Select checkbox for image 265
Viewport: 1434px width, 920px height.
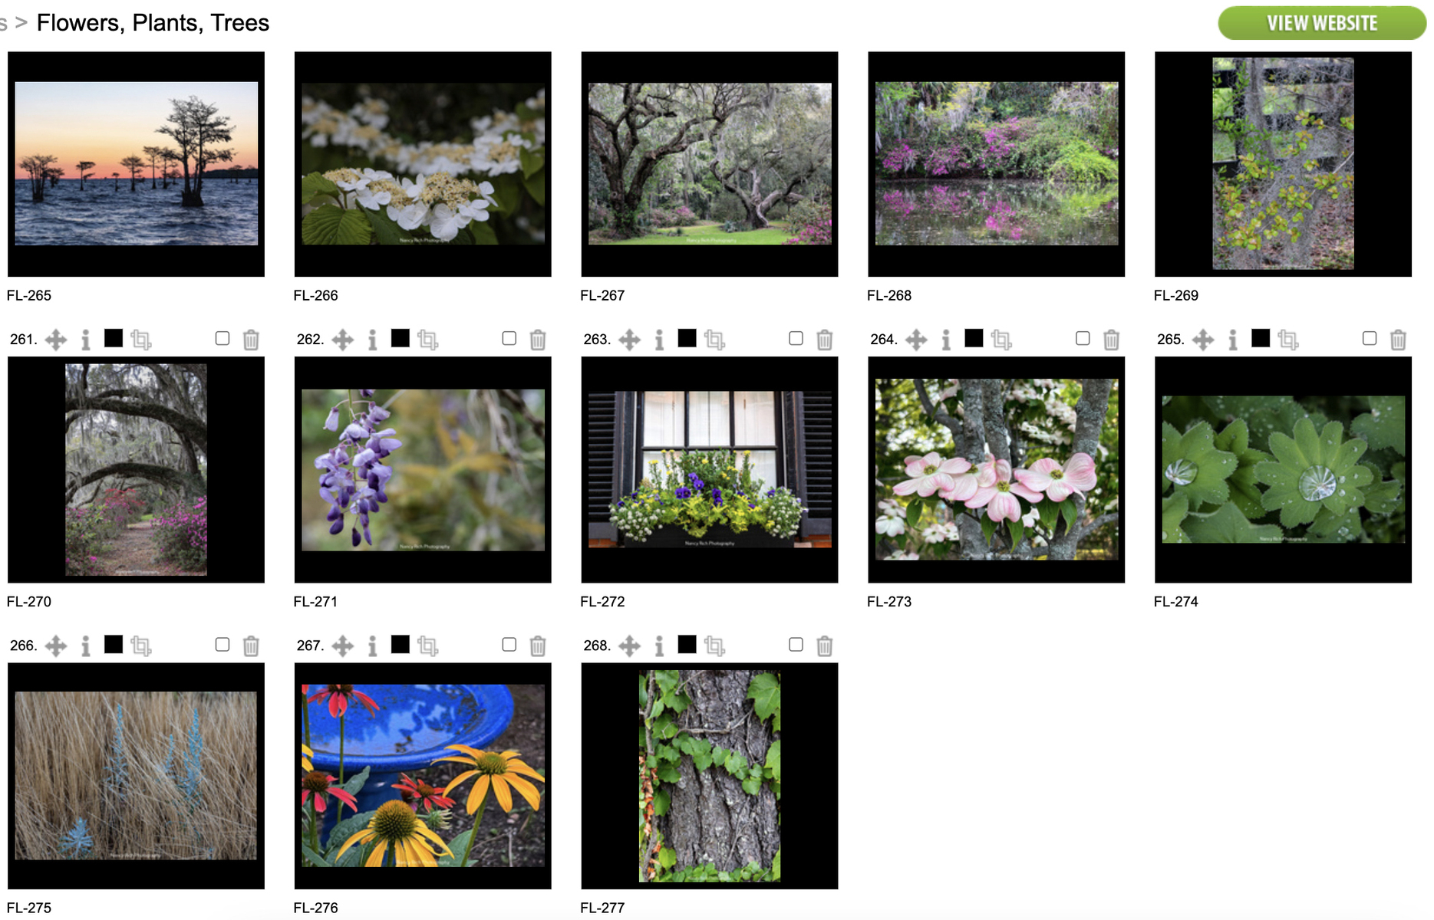coord(1370,338)
